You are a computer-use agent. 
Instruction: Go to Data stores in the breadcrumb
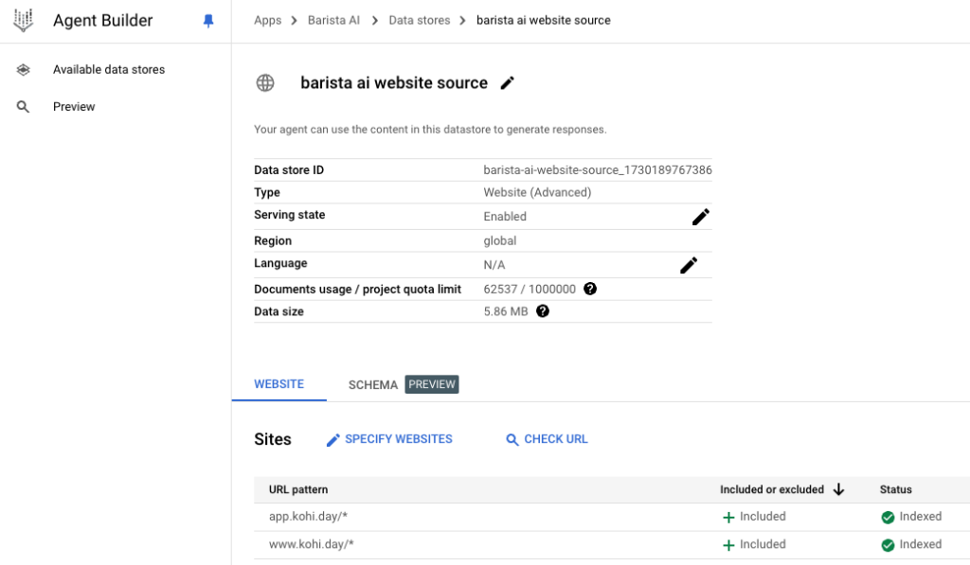[420, 21]
